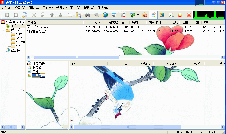
Task: Select the 已下载 folder in the tree
Action: (16, 30)
